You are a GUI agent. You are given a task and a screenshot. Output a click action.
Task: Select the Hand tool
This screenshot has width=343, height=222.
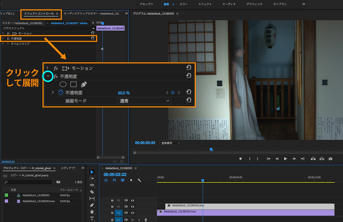(x=92, y=212)
